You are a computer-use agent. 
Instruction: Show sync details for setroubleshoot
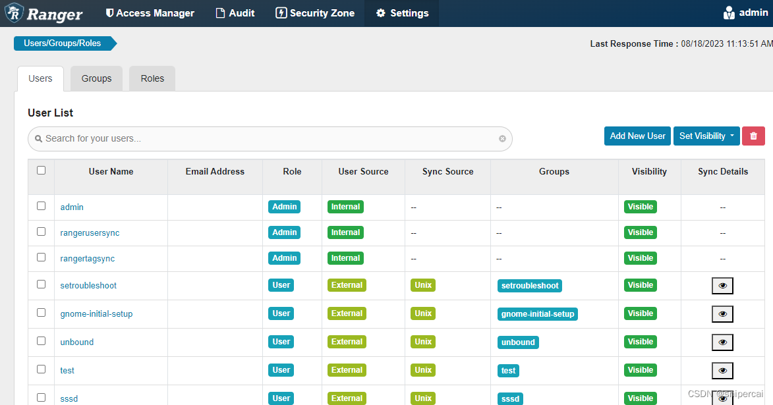point(722,285)
